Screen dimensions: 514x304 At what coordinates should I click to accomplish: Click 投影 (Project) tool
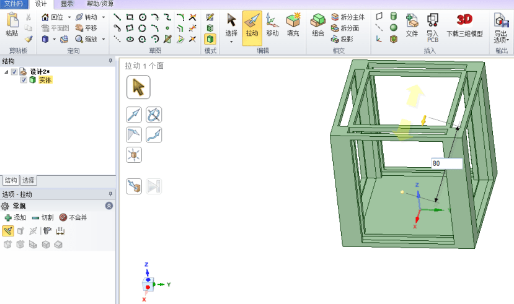click(x=342, y=39)
